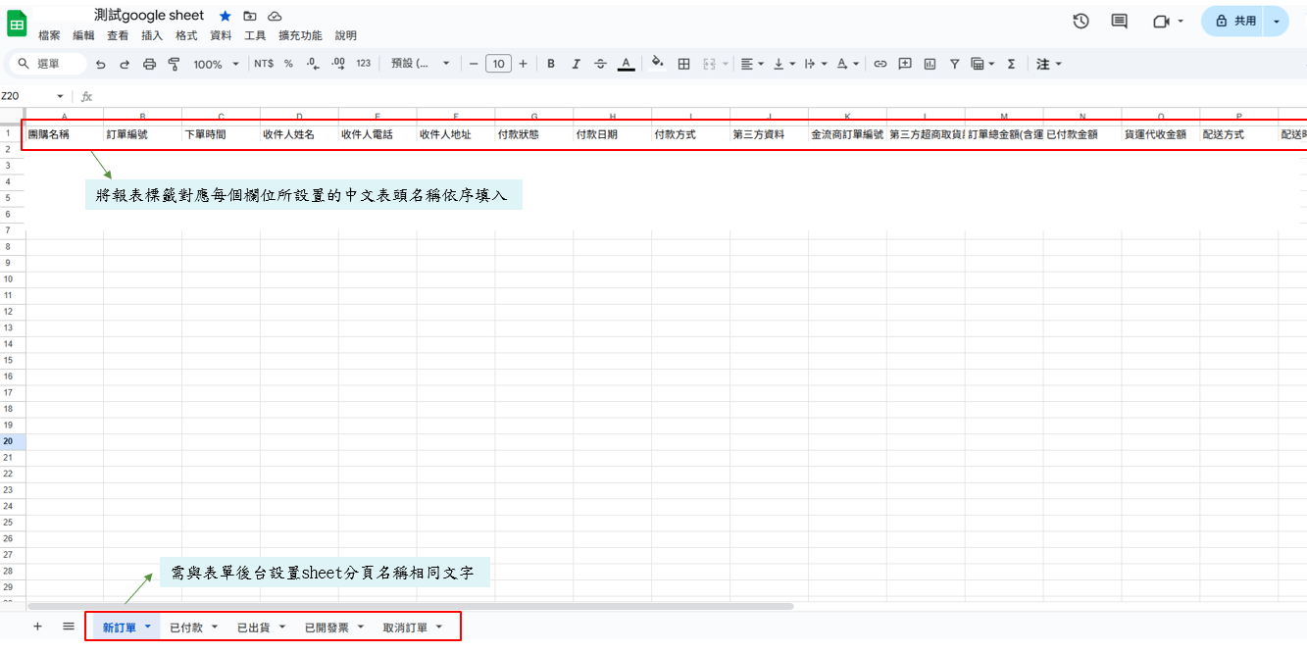Add a new sheet with plus button
The image size is (1307, 652).
[37, 627]
